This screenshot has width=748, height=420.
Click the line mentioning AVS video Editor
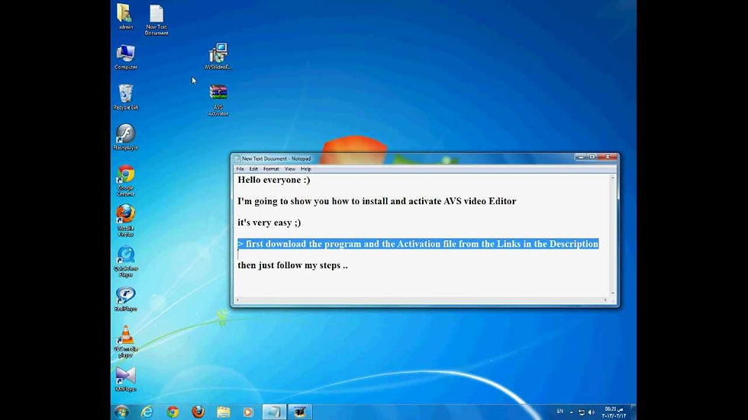(377, 201)
